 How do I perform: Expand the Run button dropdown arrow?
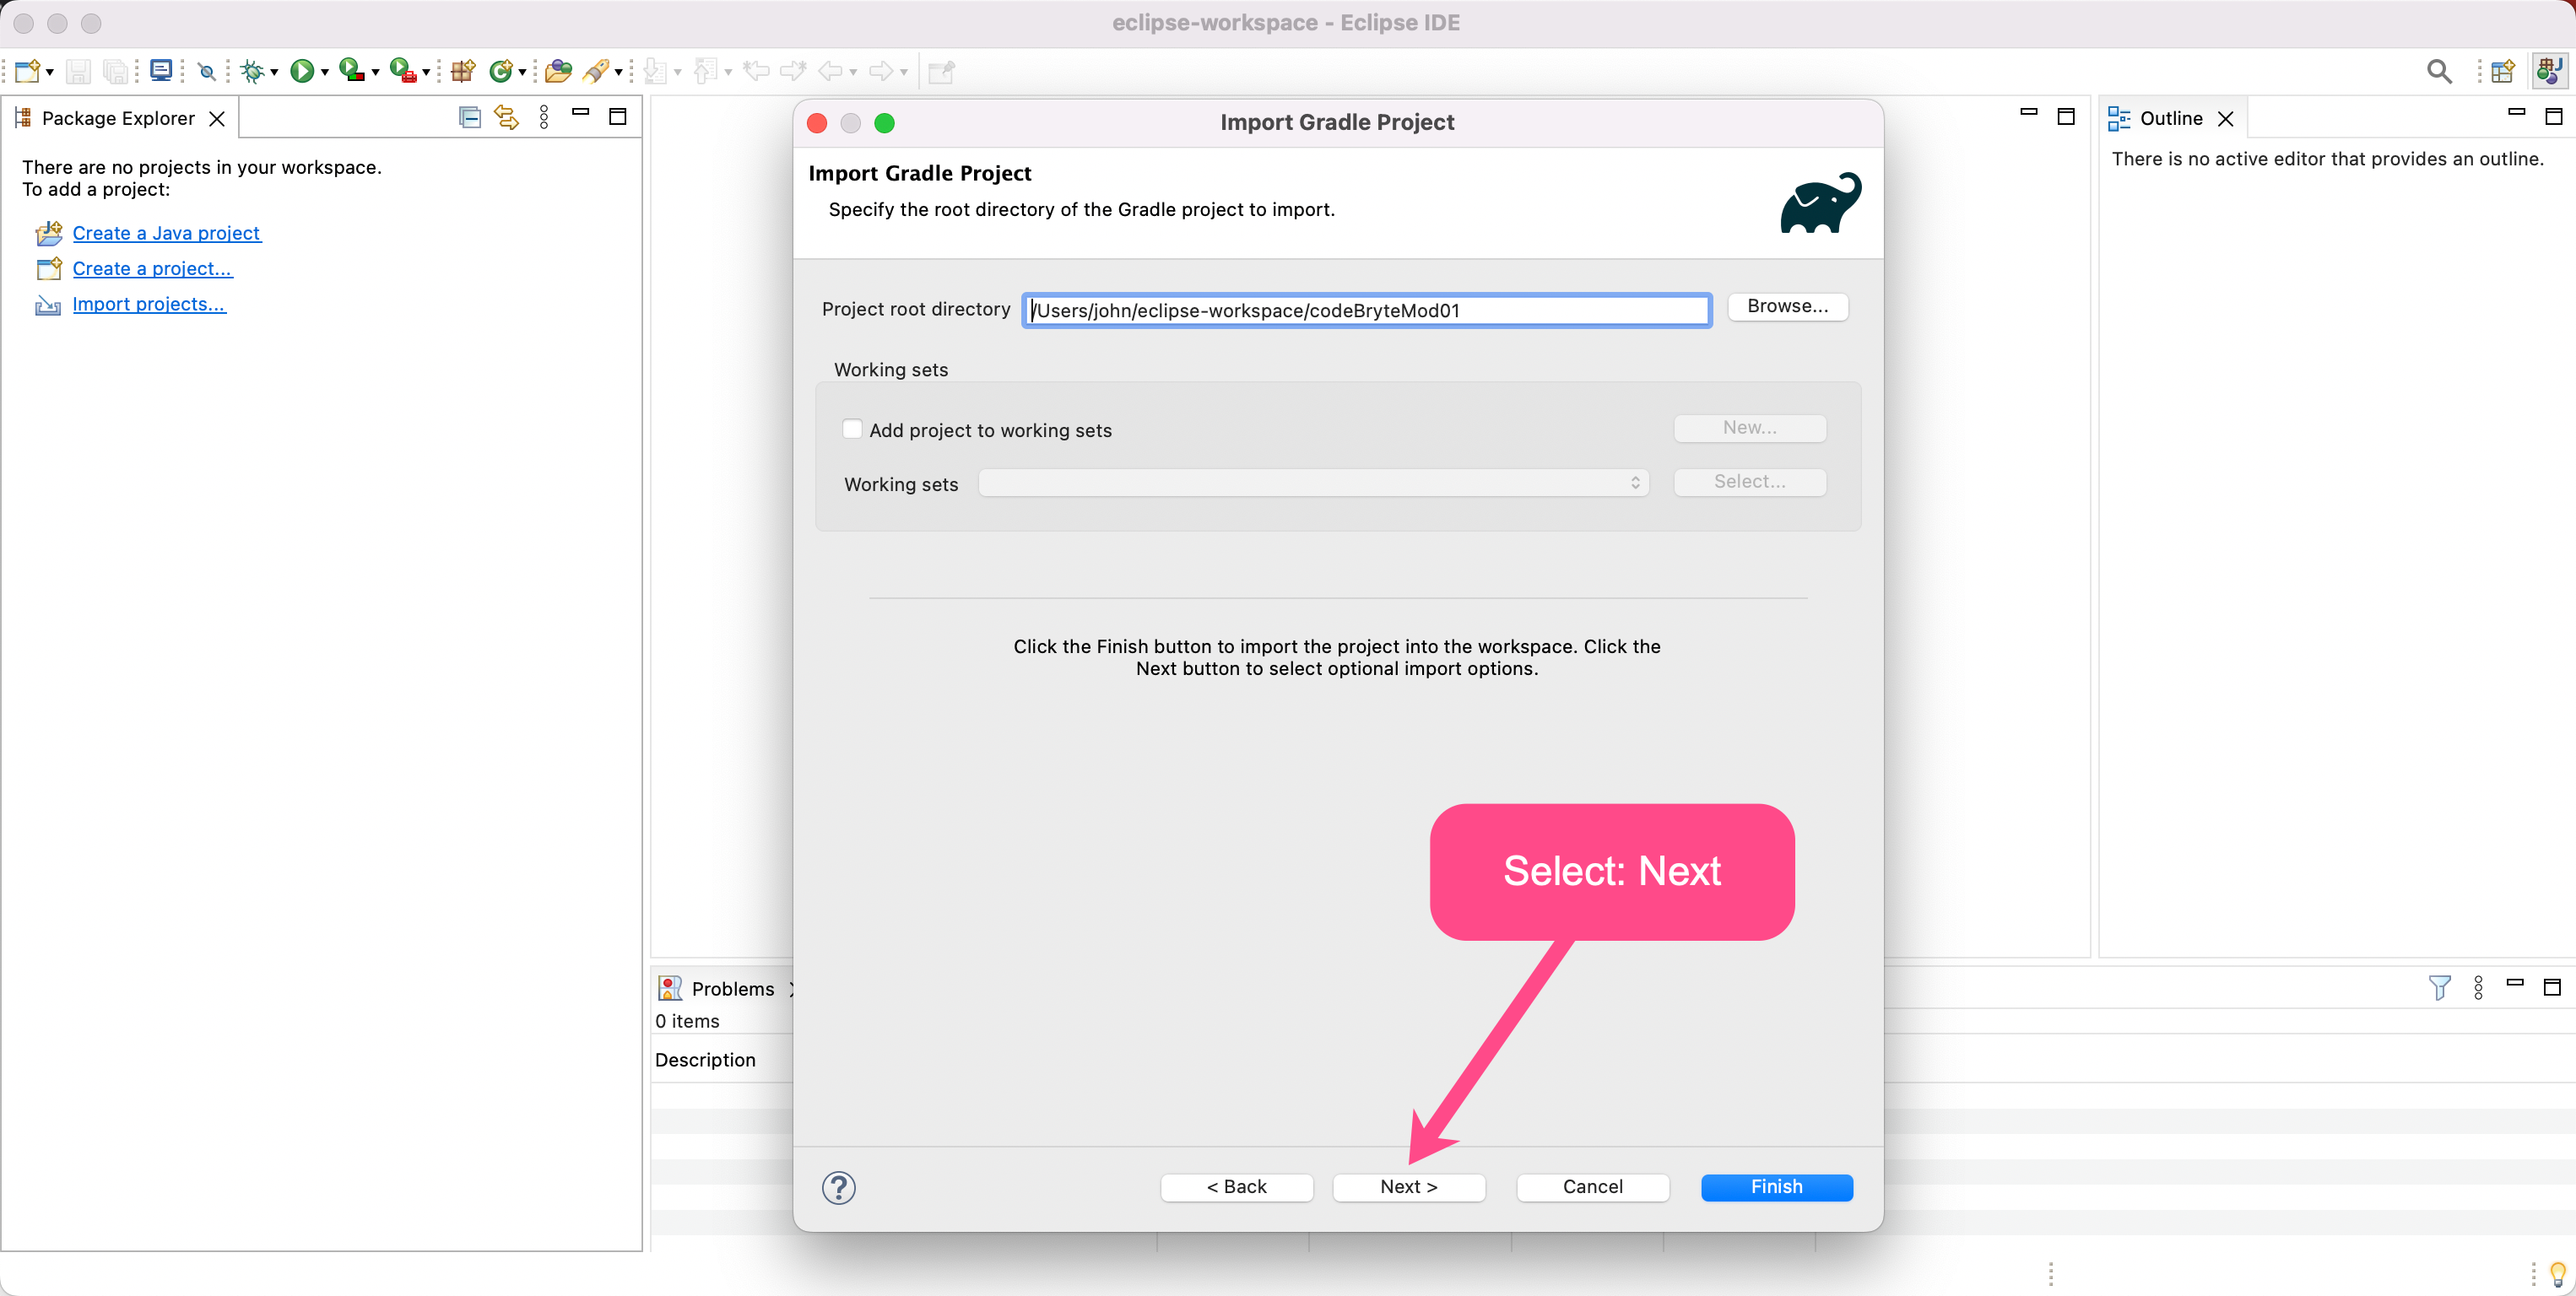click(325, 72)
